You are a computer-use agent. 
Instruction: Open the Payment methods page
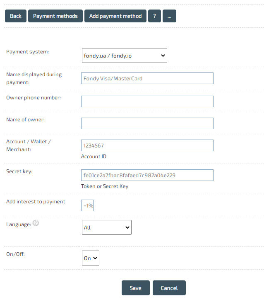[55, 16]
